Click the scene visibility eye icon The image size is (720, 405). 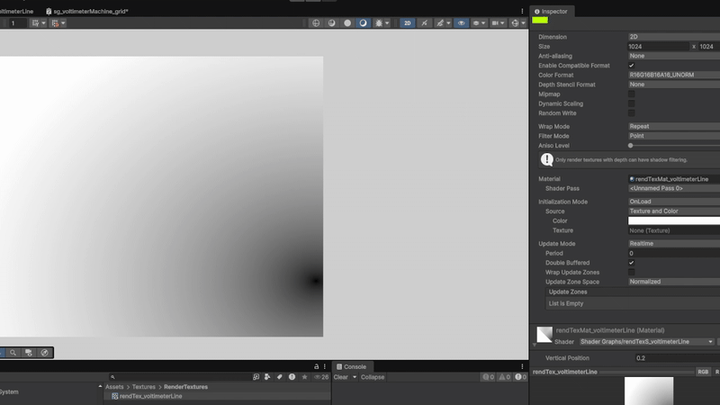(x=461, y=22)
